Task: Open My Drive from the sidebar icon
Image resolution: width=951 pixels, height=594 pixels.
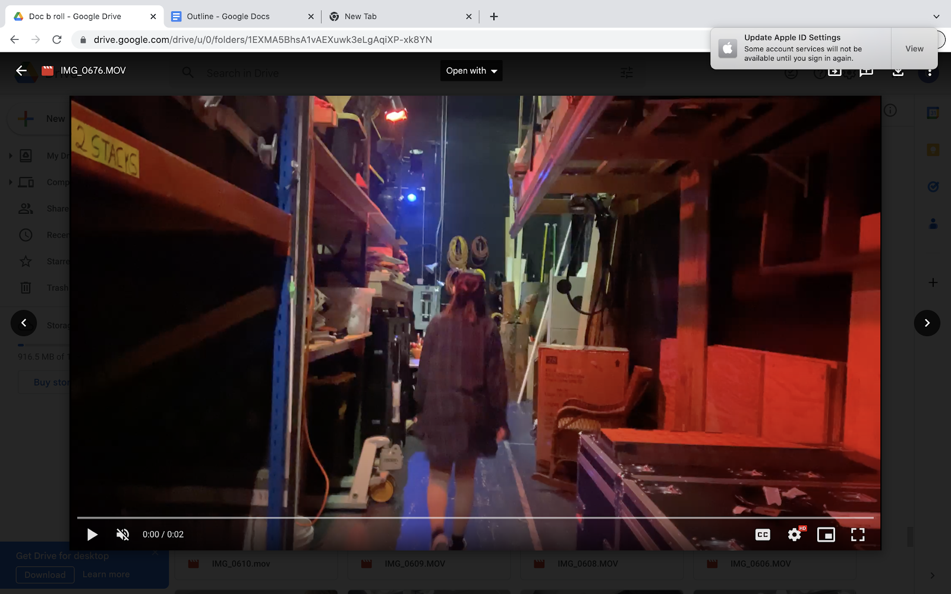Action: coord(26,156)
